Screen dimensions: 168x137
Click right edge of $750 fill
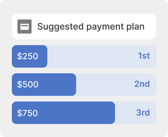(x=114, y=113)
